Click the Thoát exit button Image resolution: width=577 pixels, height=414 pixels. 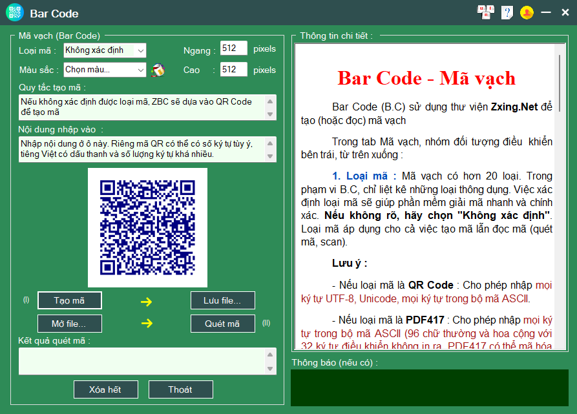pyautogui.click(x=180, y=389)
